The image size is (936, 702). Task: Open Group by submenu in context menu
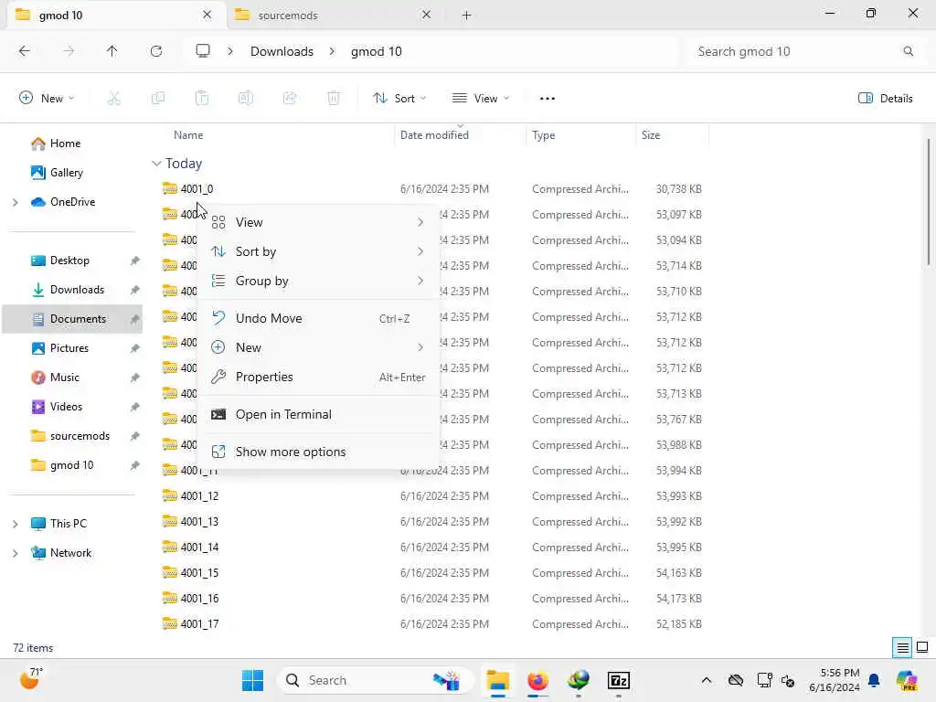click(318, 281)
